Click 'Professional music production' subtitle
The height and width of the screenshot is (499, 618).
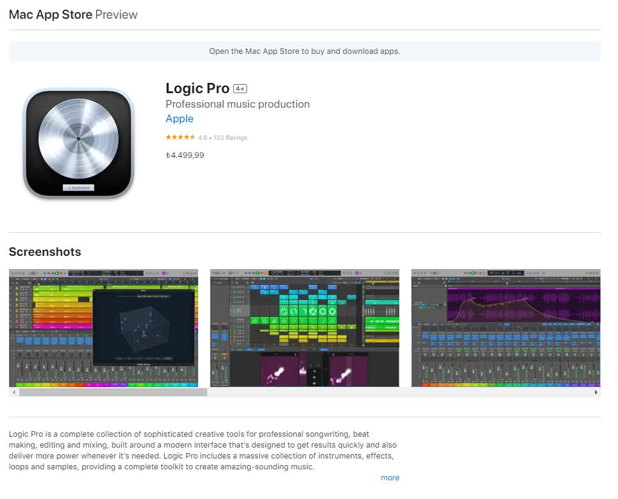(x=237, y=104)
